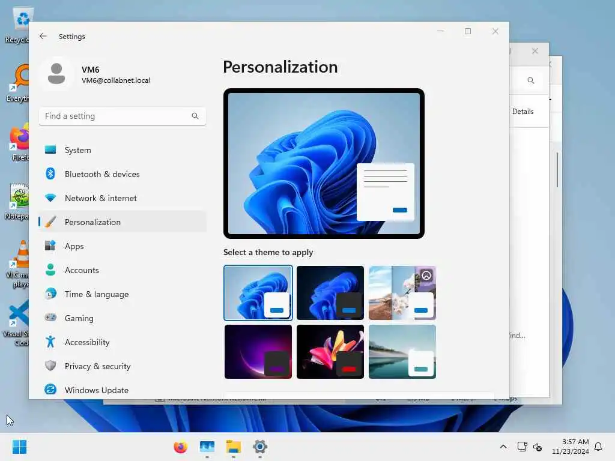The image size is (615, 461).
Task: Choose the purple Glow theme
Action: (x=258, y=352)
